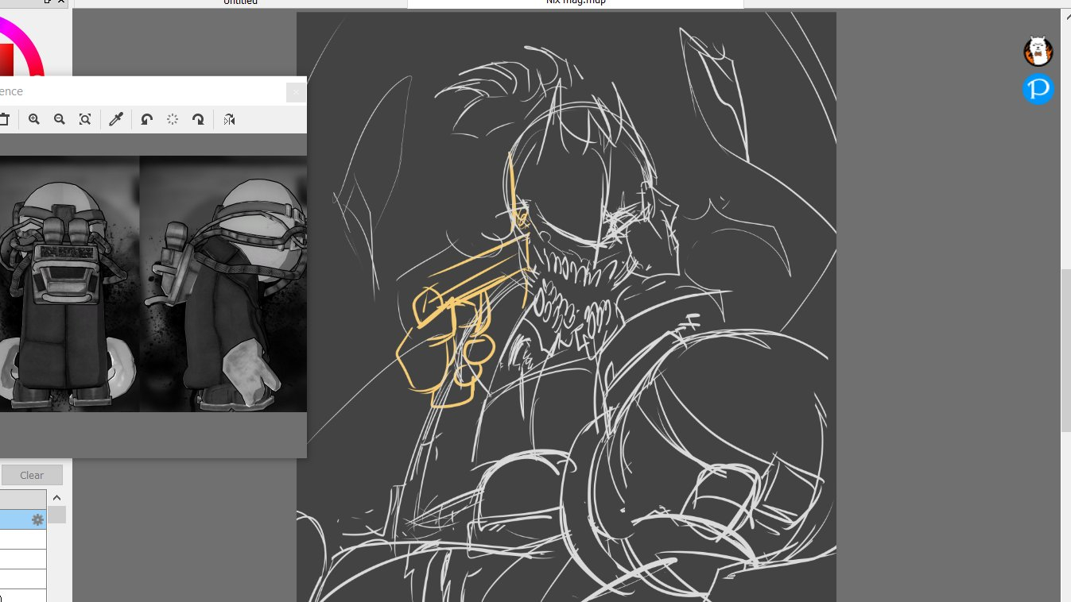Zoom in on the reference image

[34, 119]
